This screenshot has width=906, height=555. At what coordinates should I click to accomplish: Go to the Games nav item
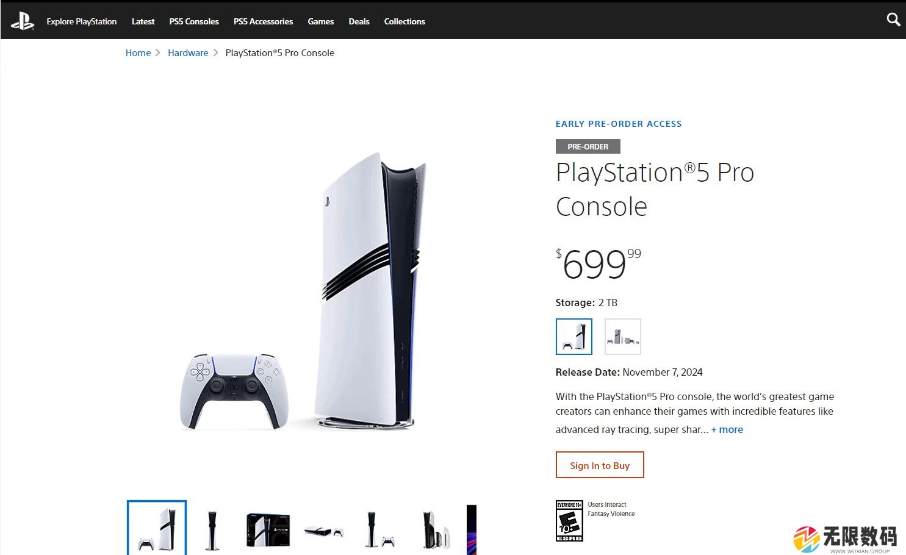click(321, 21)
